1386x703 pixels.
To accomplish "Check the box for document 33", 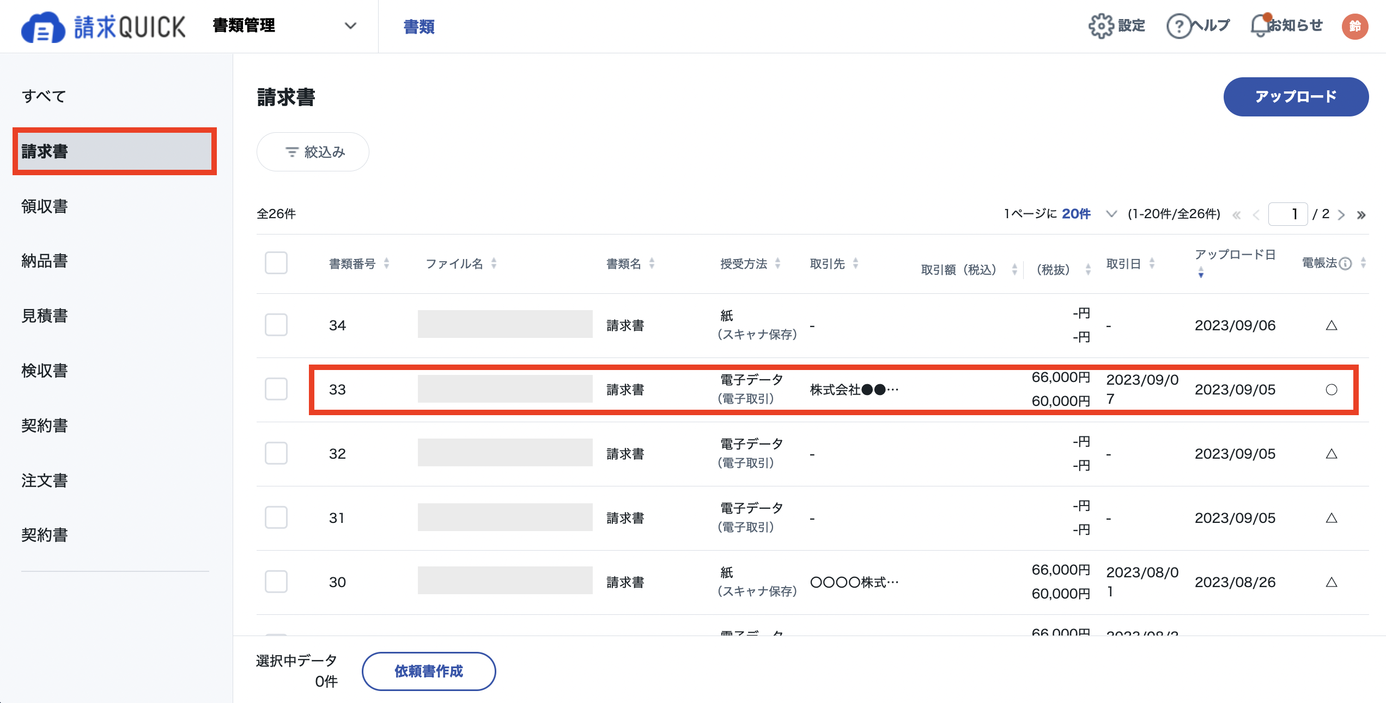I will tap(276, 389).
